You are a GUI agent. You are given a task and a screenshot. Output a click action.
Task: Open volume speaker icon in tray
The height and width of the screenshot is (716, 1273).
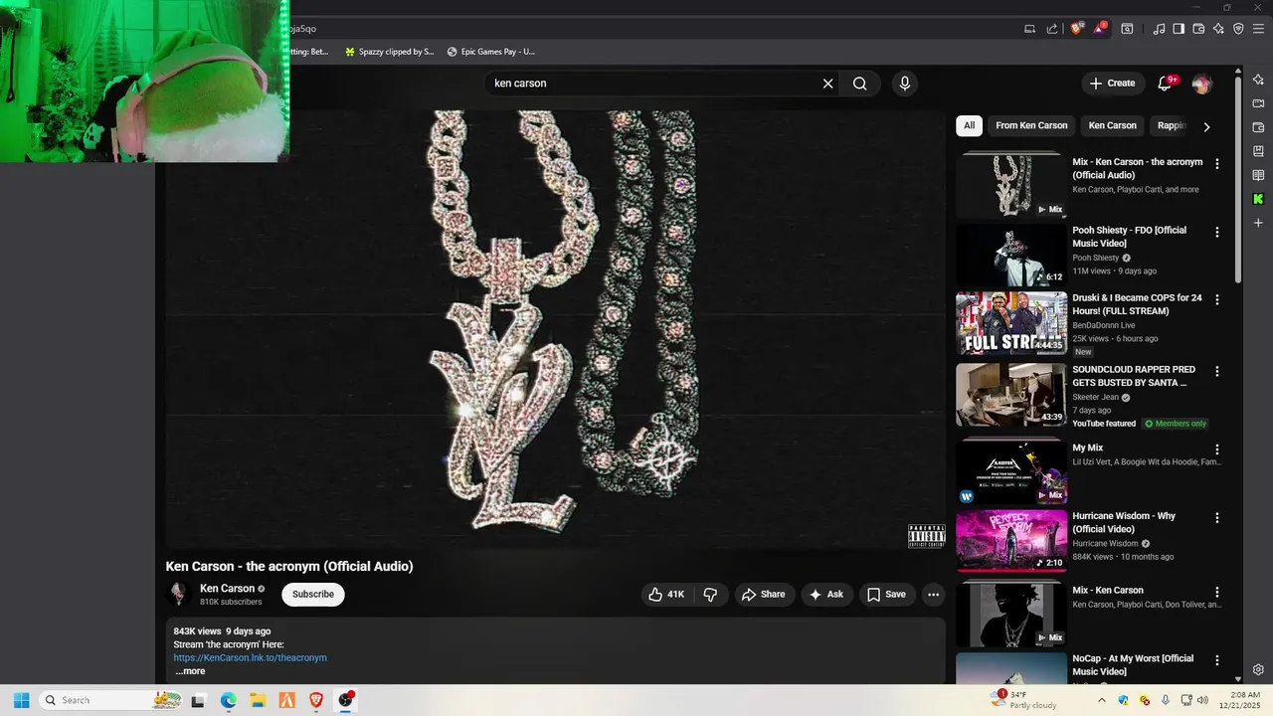pyautogui.click(x=1202, y=700)
